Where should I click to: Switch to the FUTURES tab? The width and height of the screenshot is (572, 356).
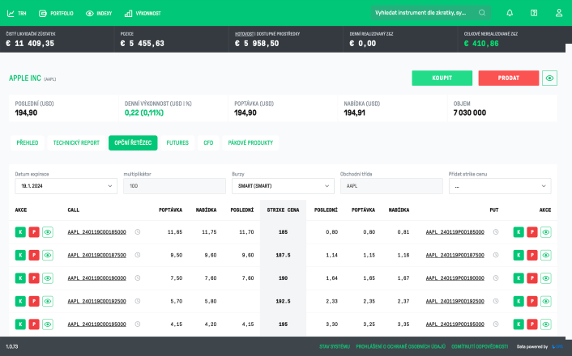coord(177,143)
